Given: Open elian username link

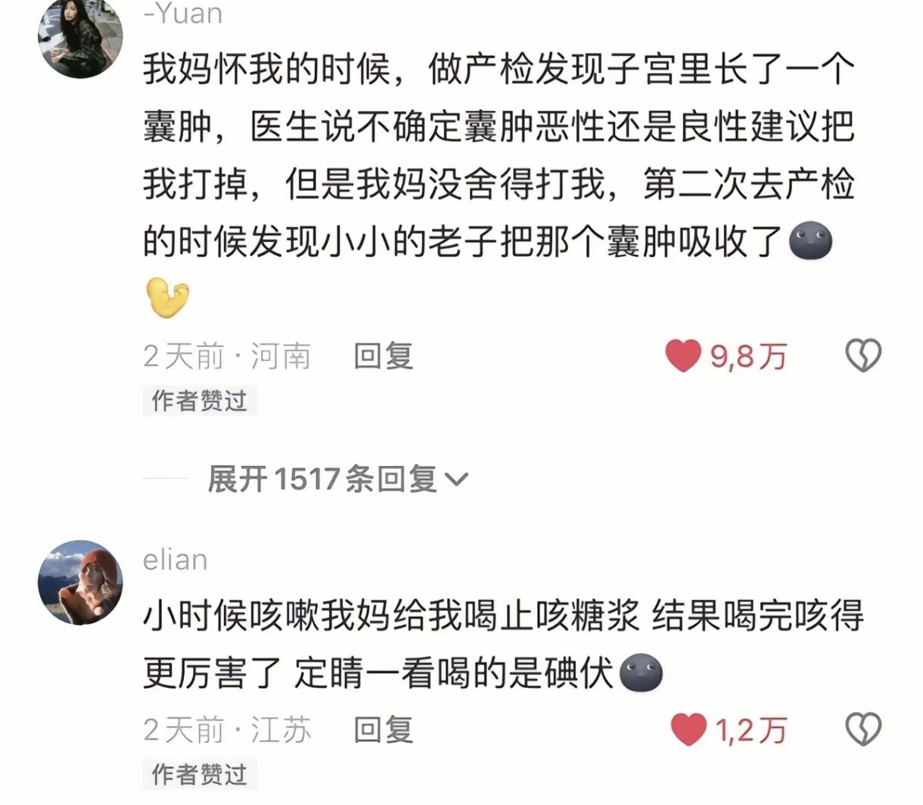Looking at the screenshot, I should [175, 560].
